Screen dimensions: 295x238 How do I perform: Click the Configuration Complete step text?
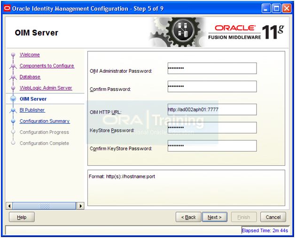44,143
